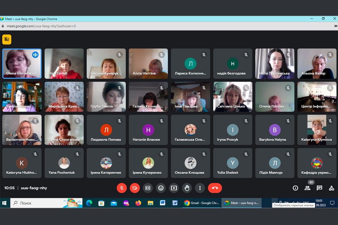Click Інна Павлова's video tile
The width and height of the screenshot is (338, 225).
coord(190,97)
